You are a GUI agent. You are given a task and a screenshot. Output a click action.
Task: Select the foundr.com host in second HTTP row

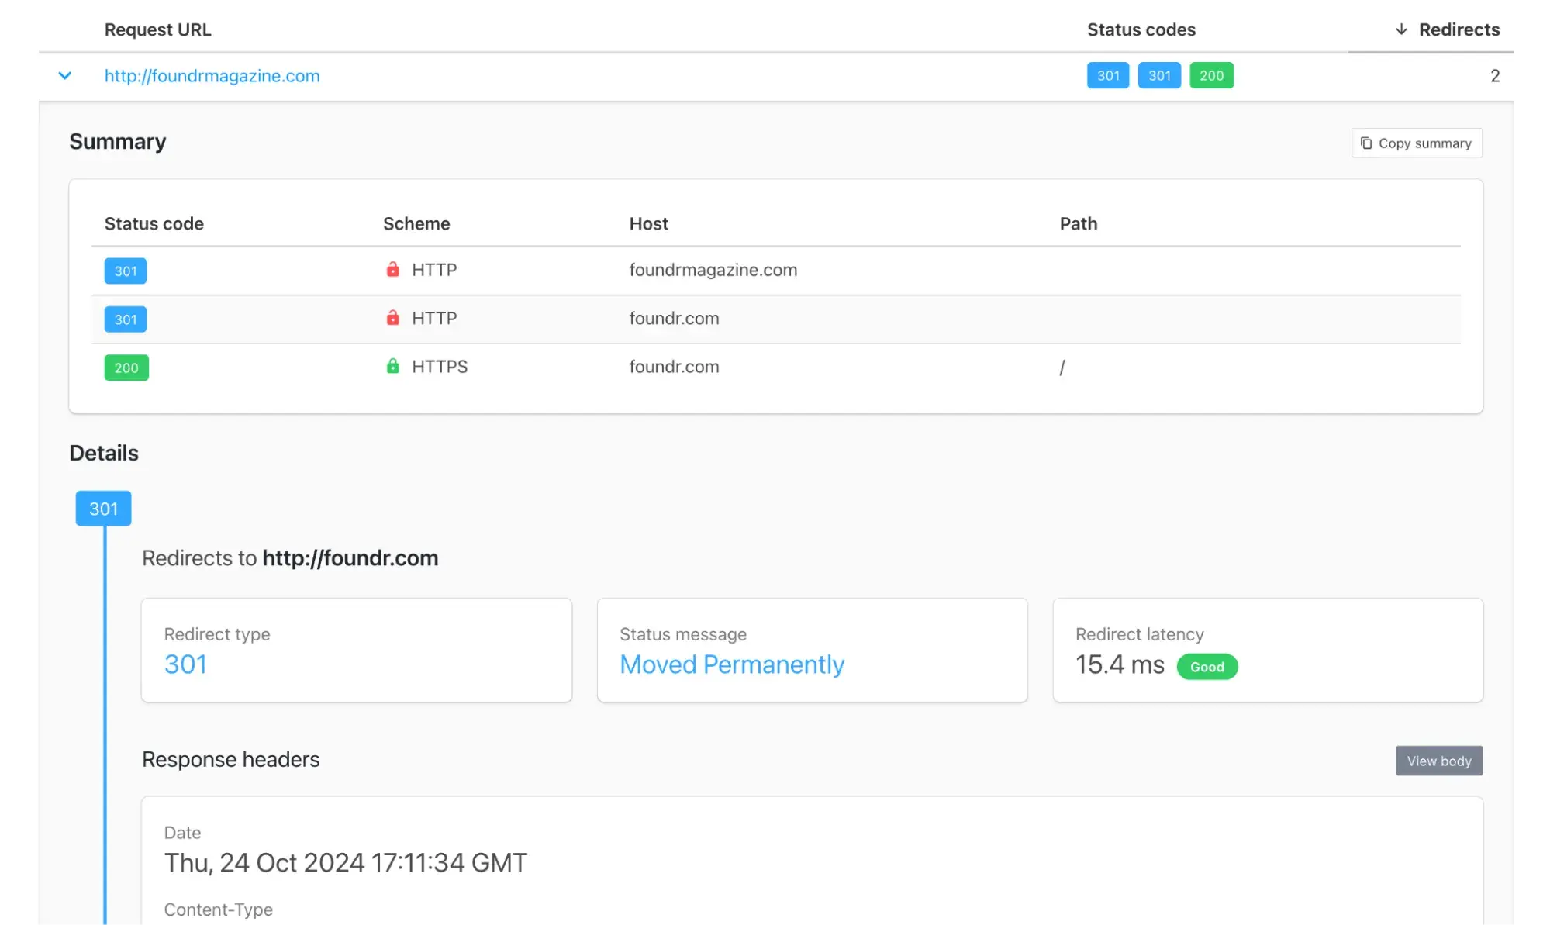[674, 319]
